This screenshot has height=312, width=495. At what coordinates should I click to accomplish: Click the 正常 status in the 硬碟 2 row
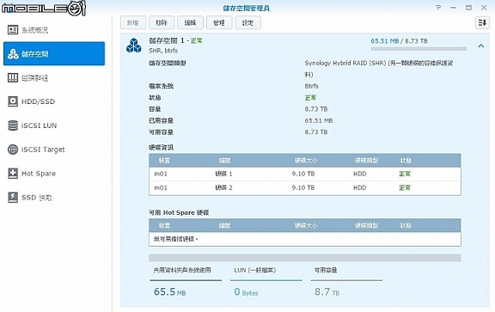(405, 187)
